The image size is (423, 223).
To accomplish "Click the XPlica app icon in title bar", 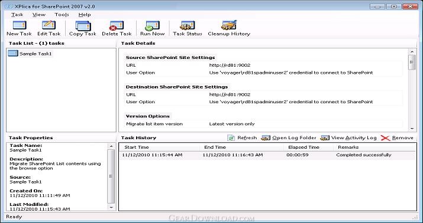I will [x=9, y=6].
